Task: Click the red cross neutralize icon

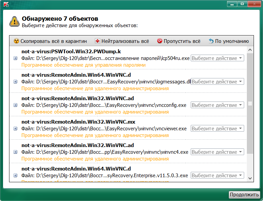Action: click(x=97, y=41)
